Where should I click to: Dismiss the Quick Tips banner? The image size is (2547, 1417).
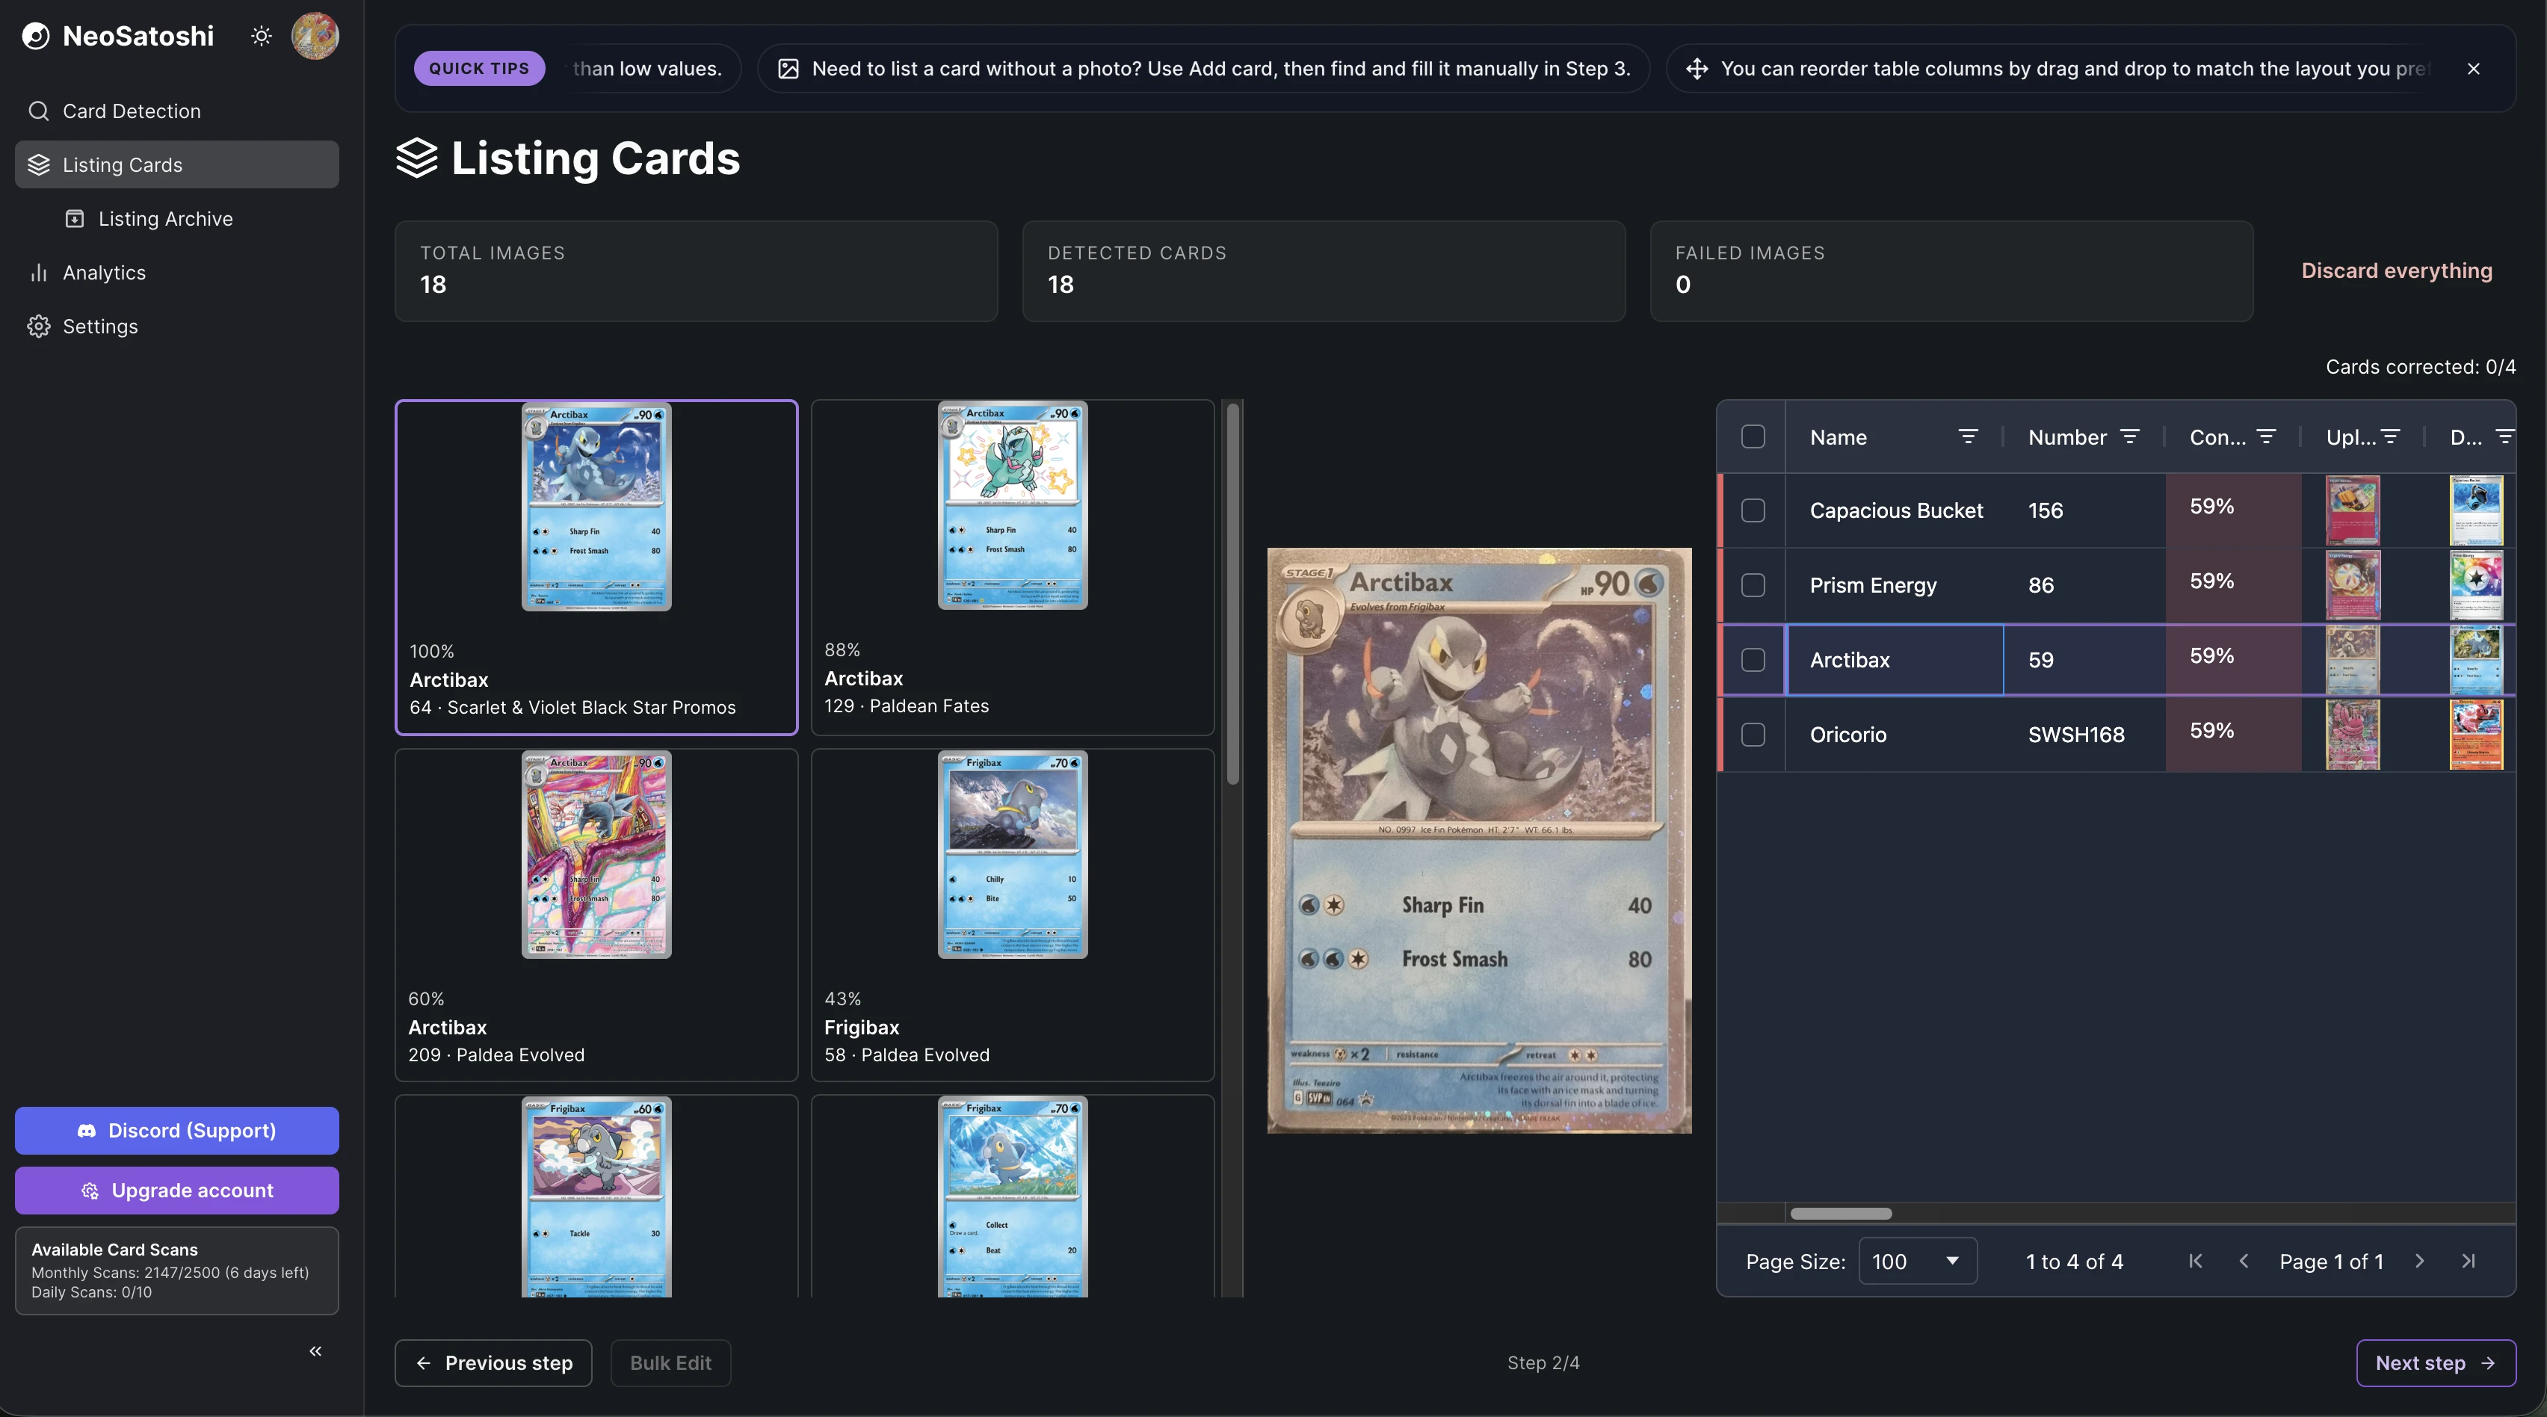coord(2473,70)
